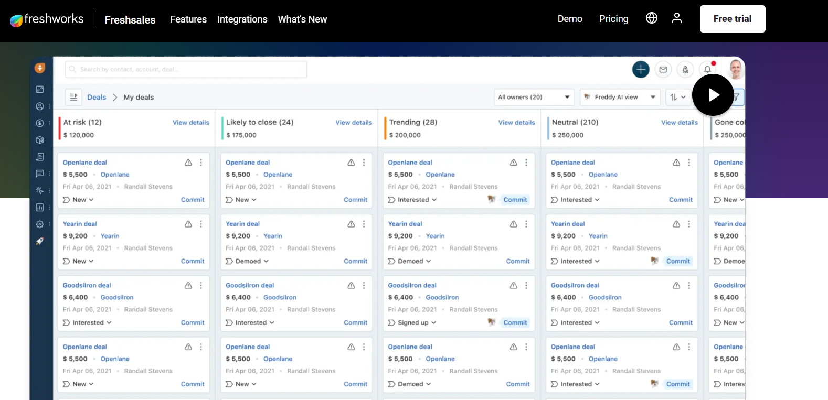Open Goodsilron deal title in Likely to close column
Viewport: 828px width, 400px height.
tap(250, 285)
